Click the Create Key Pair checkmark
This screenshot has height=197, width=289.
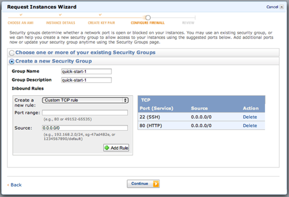tap(100, 15)
